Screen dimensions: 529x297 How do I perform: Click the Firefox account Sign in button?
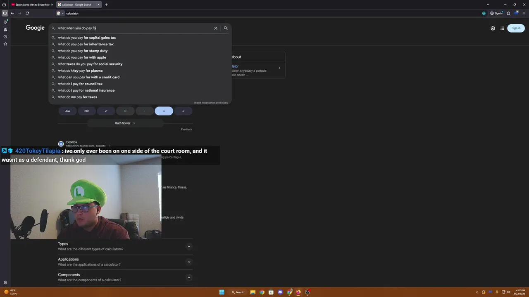(496, 13)
